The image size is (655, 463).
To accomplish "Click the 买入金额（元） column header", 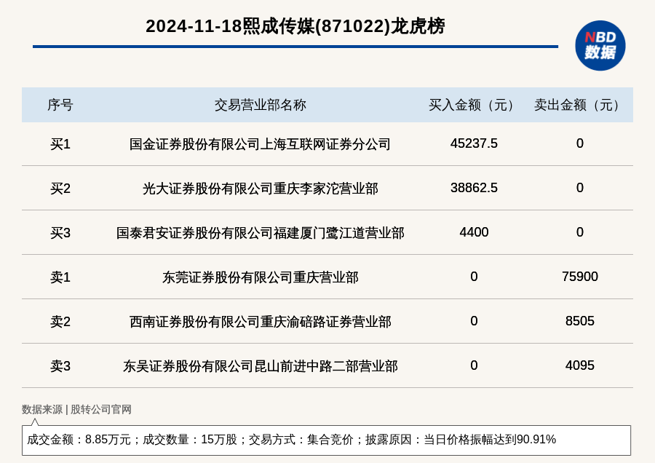I will (x=474, y=105).
